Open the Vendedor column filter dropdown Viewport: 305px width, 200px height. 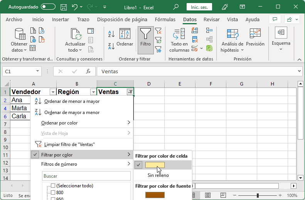[53, 92]
